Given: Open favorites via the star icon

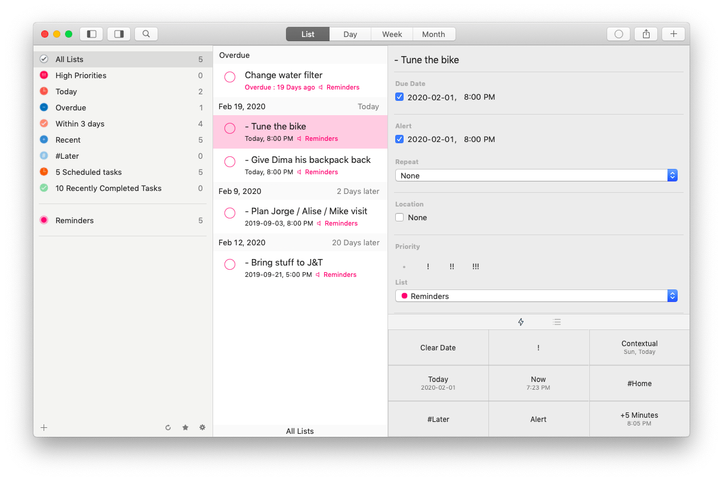Looking at the screenshot, I should click(185, 427).
